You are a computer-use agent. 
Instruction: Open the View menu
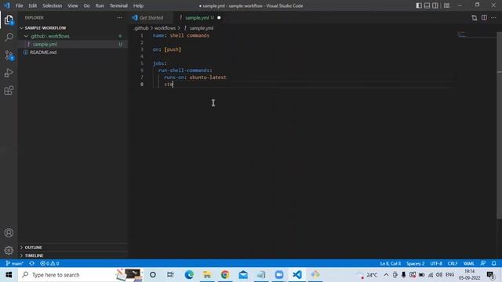tap(73, 5)
